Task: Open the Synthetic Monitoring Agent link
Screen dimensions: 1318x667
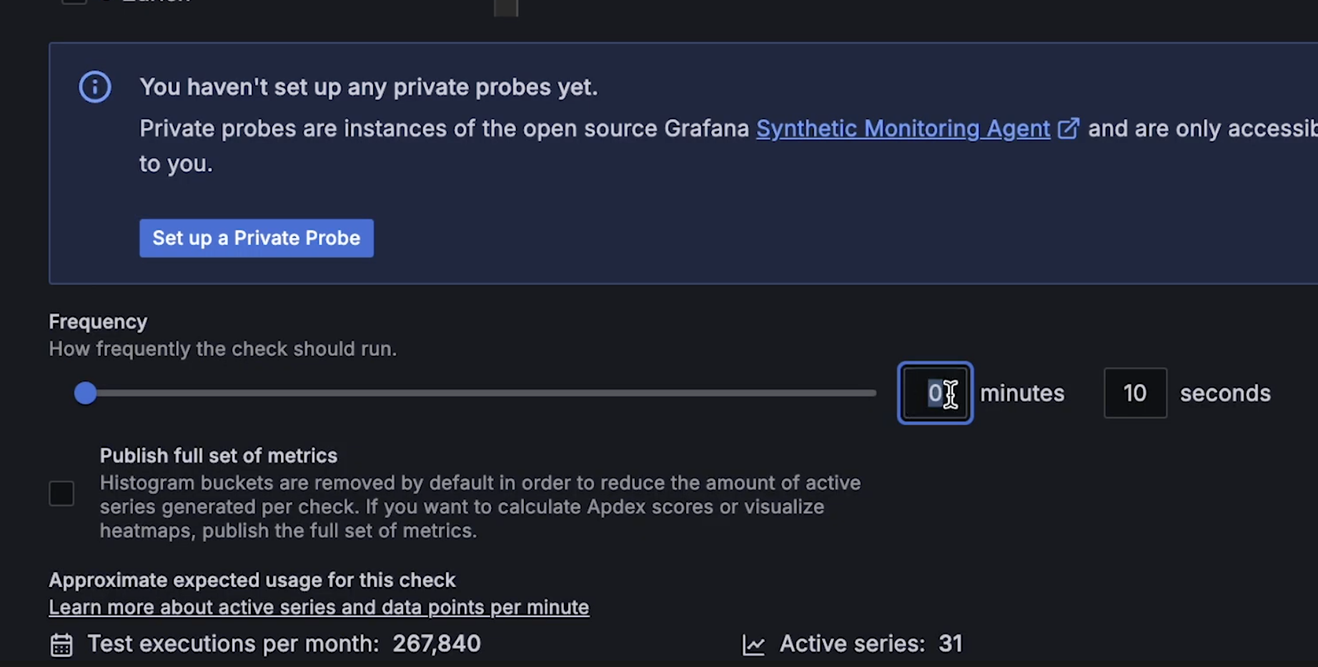Action: pos(903,129)
